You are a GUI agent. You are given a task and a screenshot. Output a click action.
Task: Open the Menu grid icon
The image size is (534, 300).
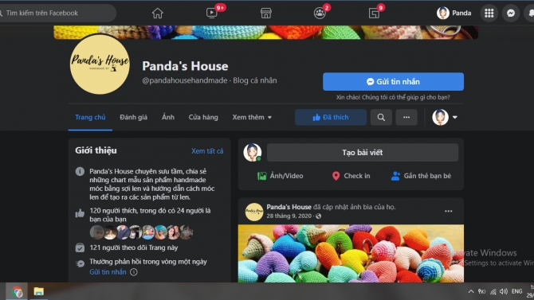pyautogui.click(x=489, y=14)
